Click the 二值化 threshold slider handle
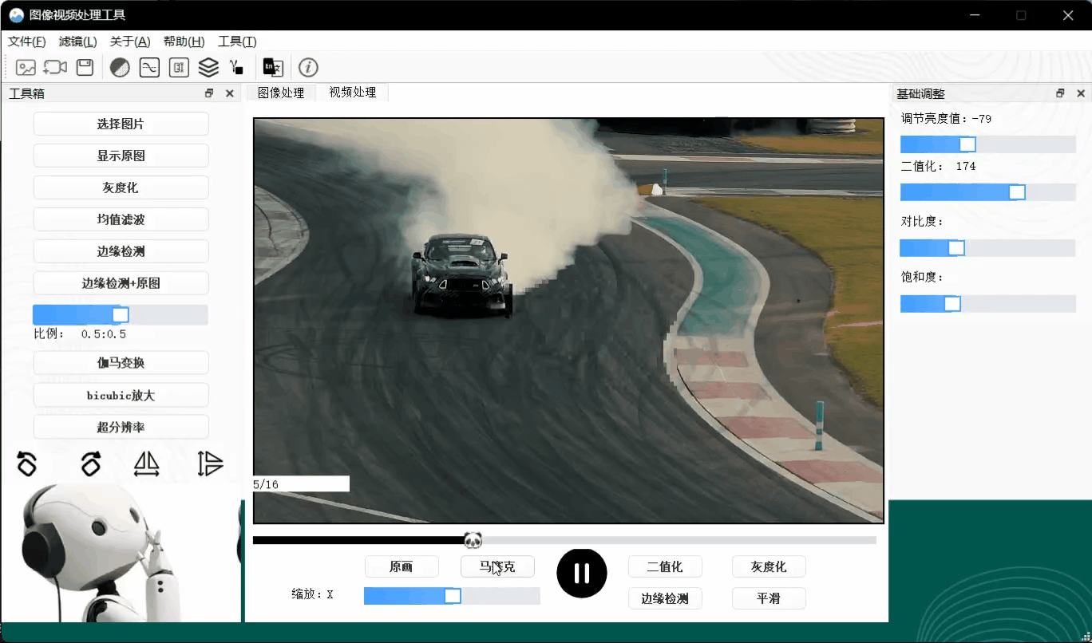 pyautogui.click(x=1017, y=192)
